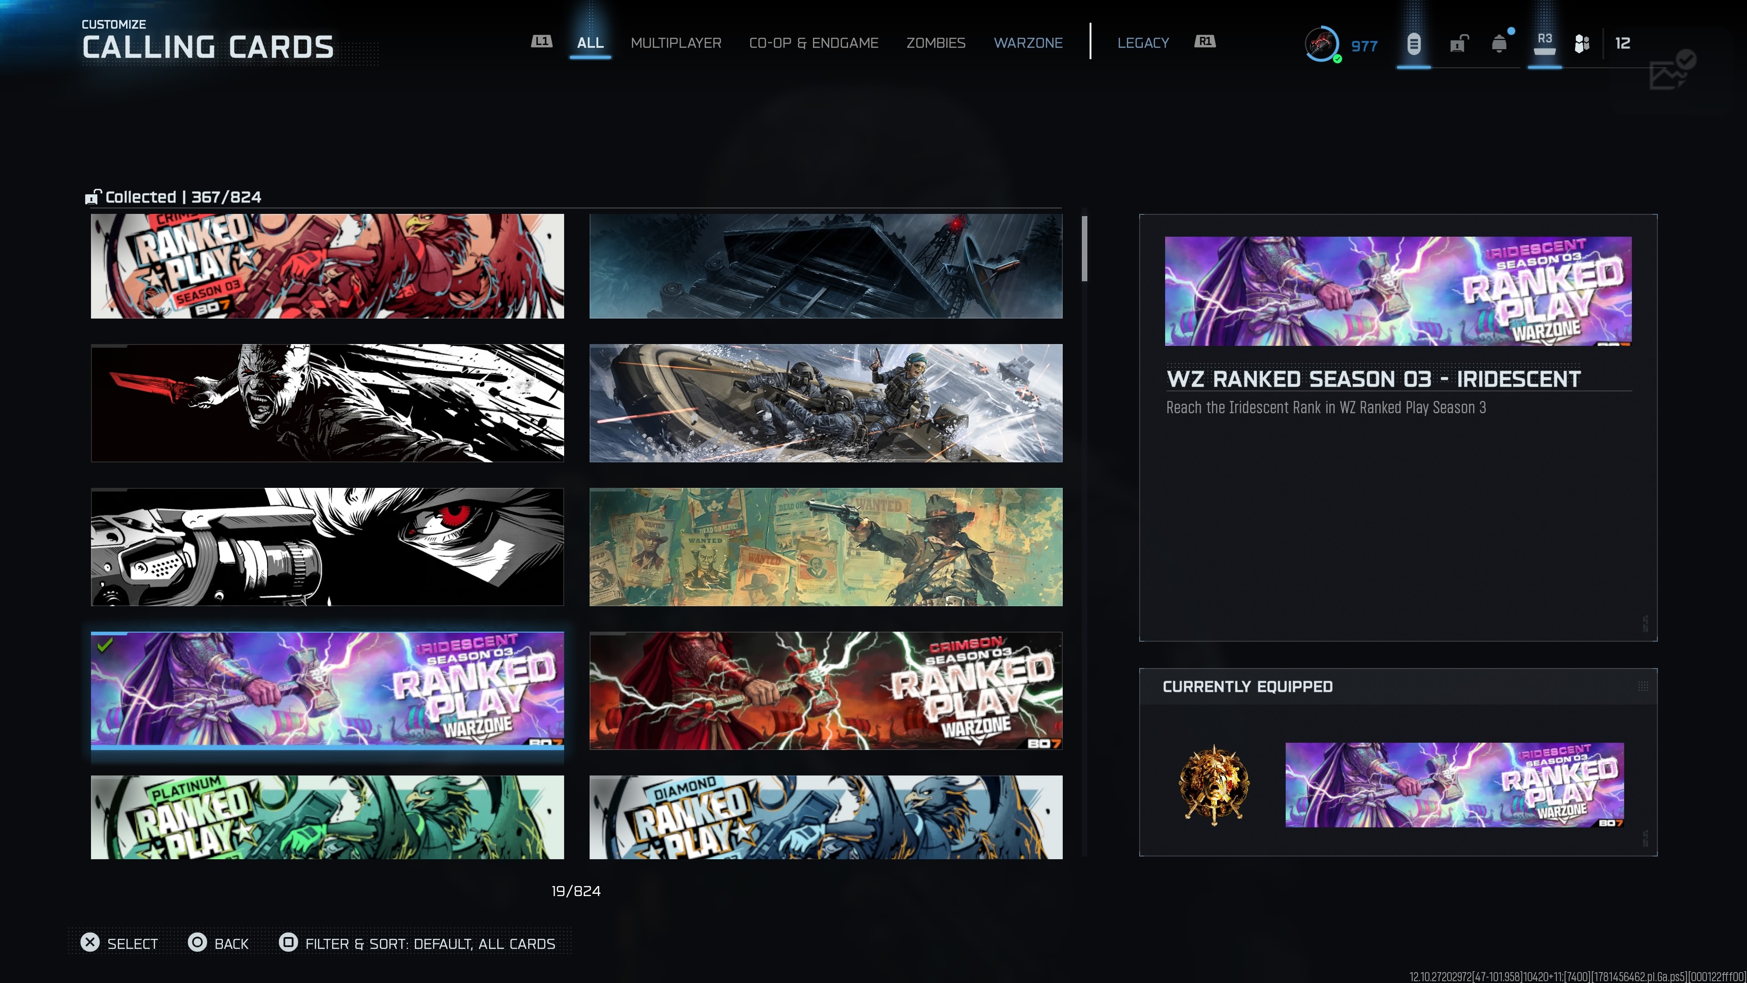Click the equipped calling card in Currently Equipped
The height and width of the screenshot is (983, 1747).
click(x=1455, y=785)
